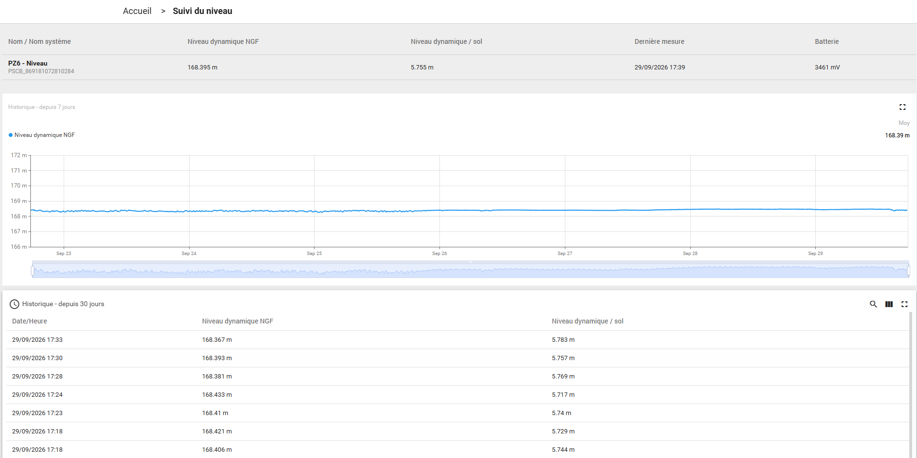Click the 168.406 m NGF value
917x458 pixels.
pyautogui.click(x=217, y=450)
